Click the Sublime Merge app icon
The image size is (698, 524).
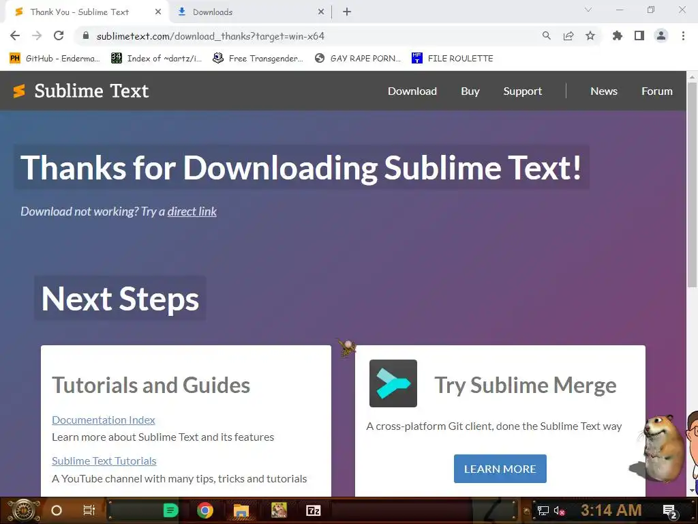tap(393, 383)
